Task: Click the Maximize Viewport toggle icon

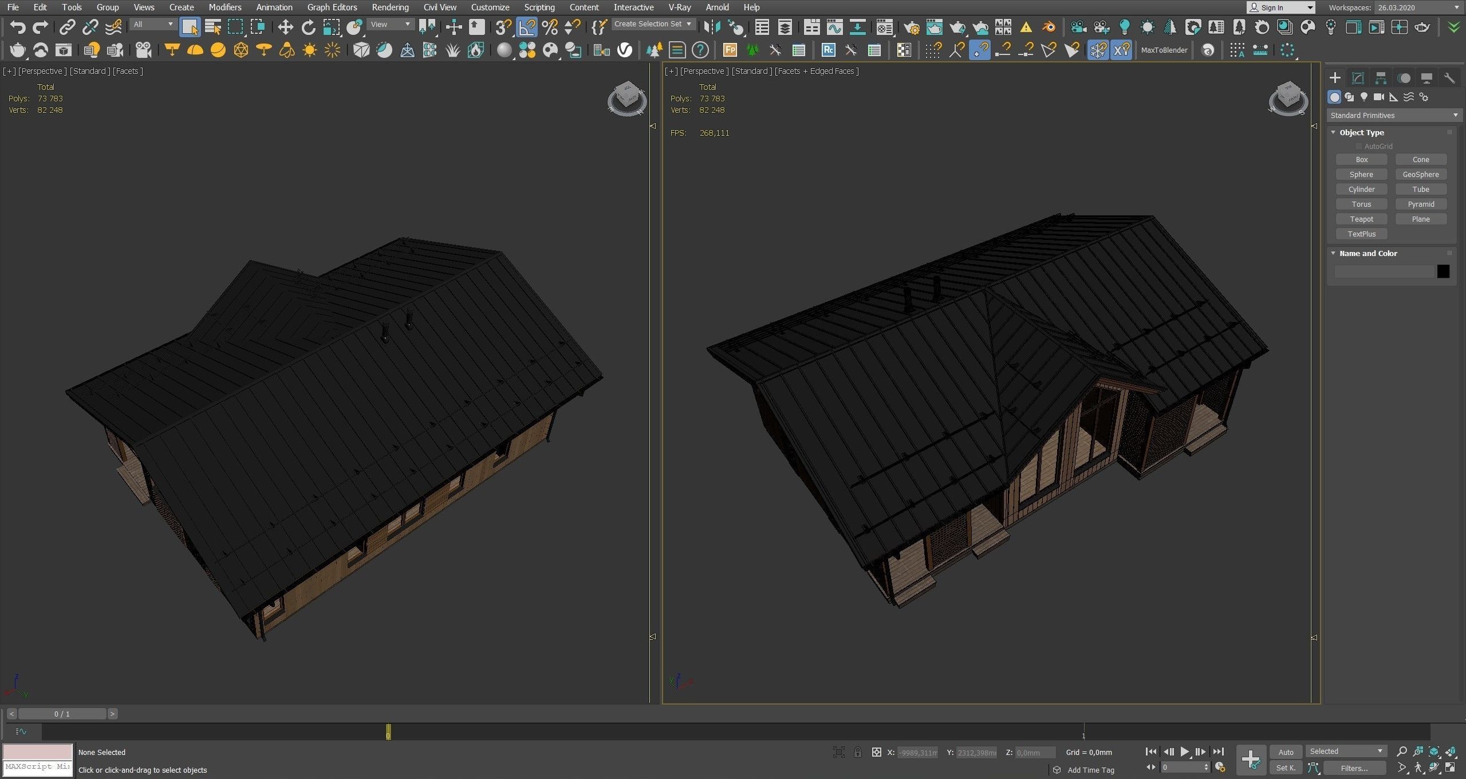Action: pyautogui.click(x=1451, y=768)
